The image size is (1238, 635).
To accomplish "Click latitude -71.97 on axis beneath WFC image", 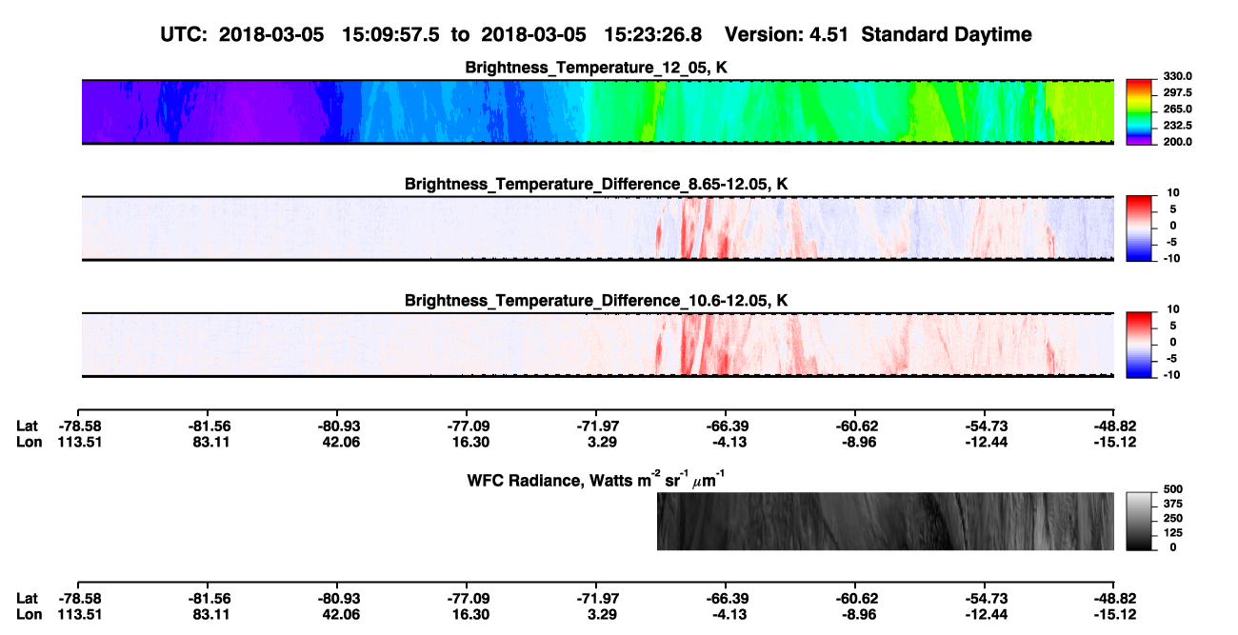I will click(x=596, y=598).
